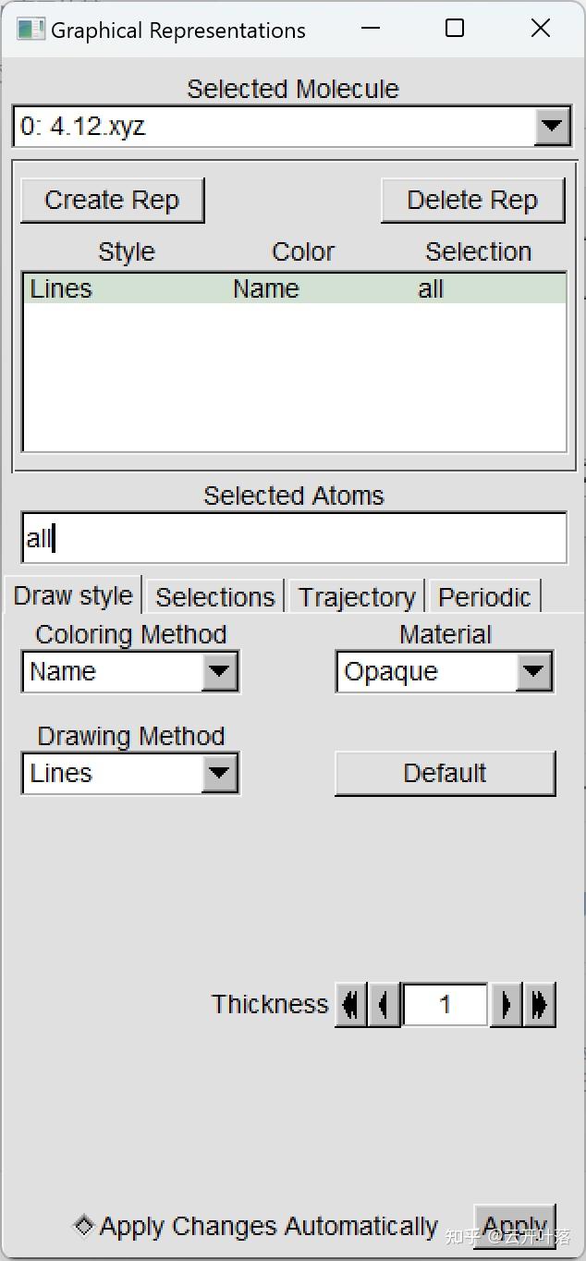Open the Material dropdown
The height and width of the screenshot is (1261, 586).
pyautogui.click(x=533, y=671)
